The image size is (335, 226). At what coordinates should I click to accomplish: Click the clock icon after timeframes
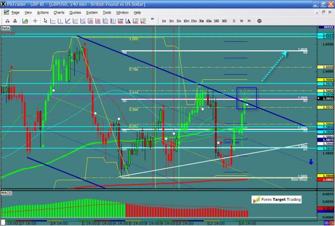point(259,21)
